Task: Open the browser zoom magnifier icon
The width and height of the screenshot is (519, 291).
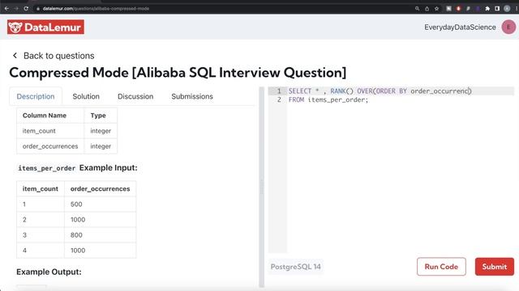Action: [x=417, y=9]
